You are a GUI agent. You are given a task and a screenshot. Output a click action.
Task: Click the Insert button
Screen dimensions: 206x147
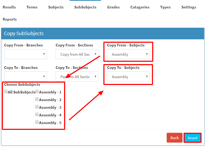pos(193,138)
